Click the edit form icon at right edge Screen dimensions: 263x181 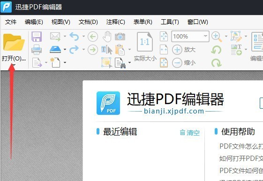(257, 42)
